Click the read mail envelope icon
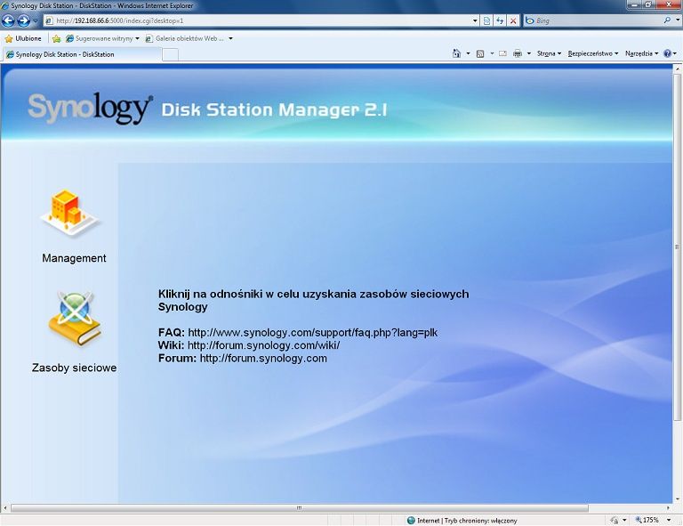Image resolution: width=683 pixels, height=526 pixels. coord(502,53)
